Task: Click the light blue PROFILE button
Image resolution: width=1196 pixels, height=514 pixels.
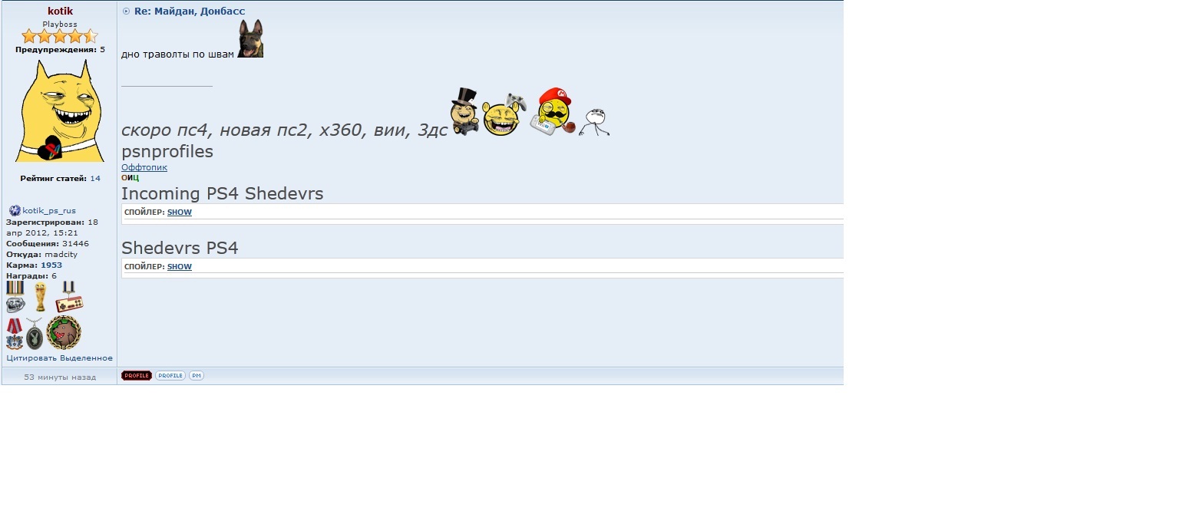Action: 170,376
